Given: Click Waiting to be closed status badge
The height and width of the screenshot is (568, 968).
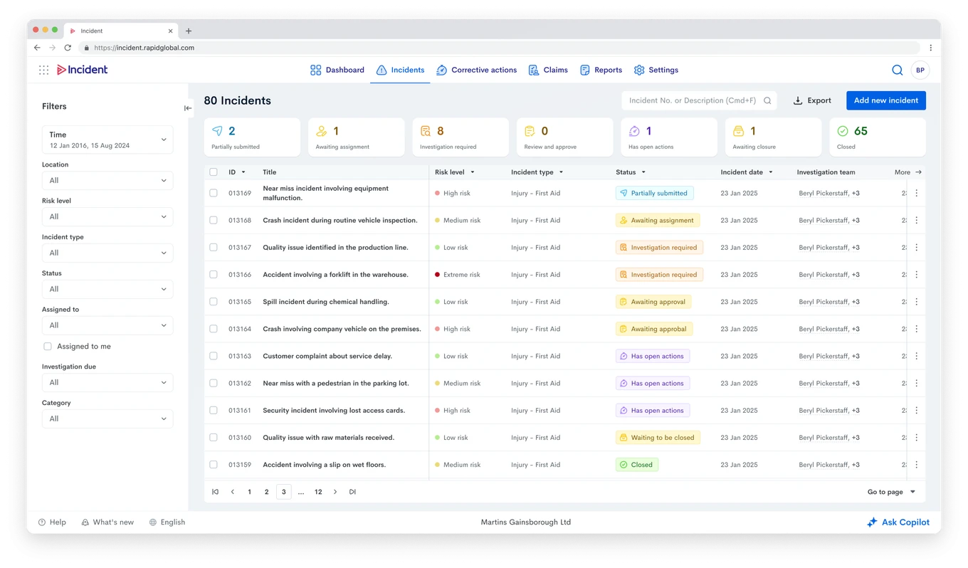Looking at the screenshot, I should tap(658, 438).
